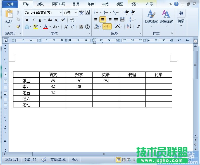Click the red font color swatch
Viewport: 200px width, 165px height.
pyautogui.click(x=46, y=27)
